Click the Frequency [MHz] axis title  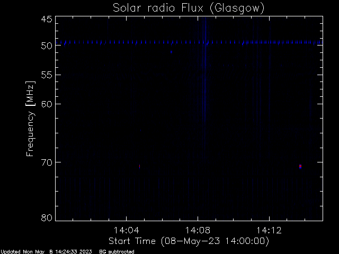click(x=30, y=119)
